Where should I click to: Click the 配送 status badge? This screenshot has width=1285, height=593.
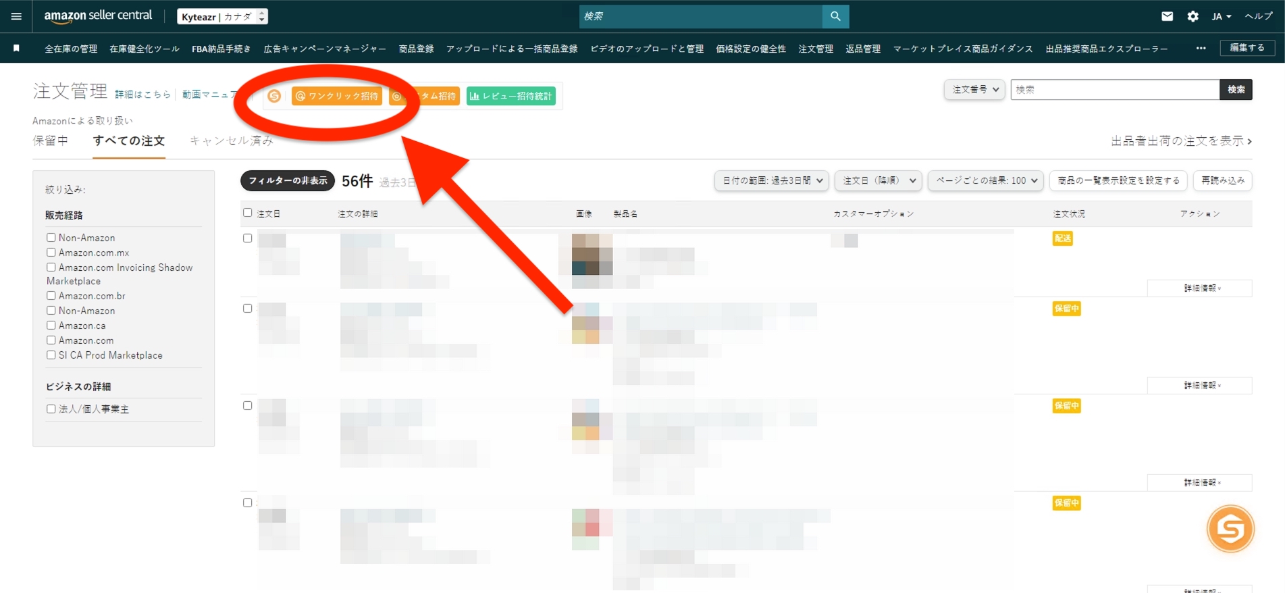click(1062, 238)
